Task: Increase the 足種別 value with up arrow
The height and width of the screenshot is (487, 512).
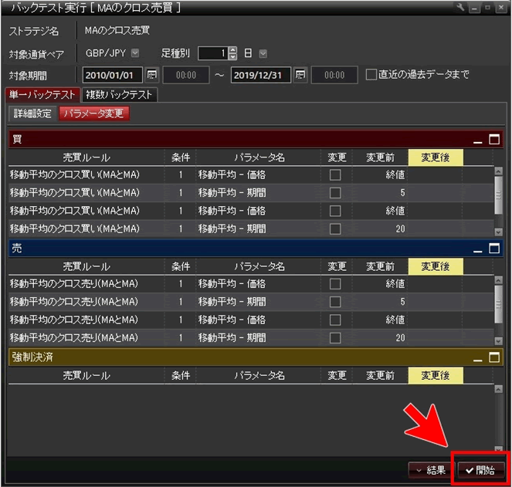Action: (x=232, y=50)
